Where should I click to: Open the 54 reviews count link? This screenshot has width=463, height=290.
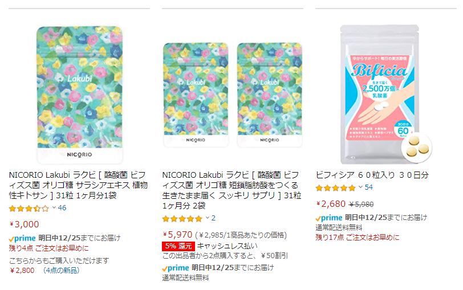(x=369, y=187)
